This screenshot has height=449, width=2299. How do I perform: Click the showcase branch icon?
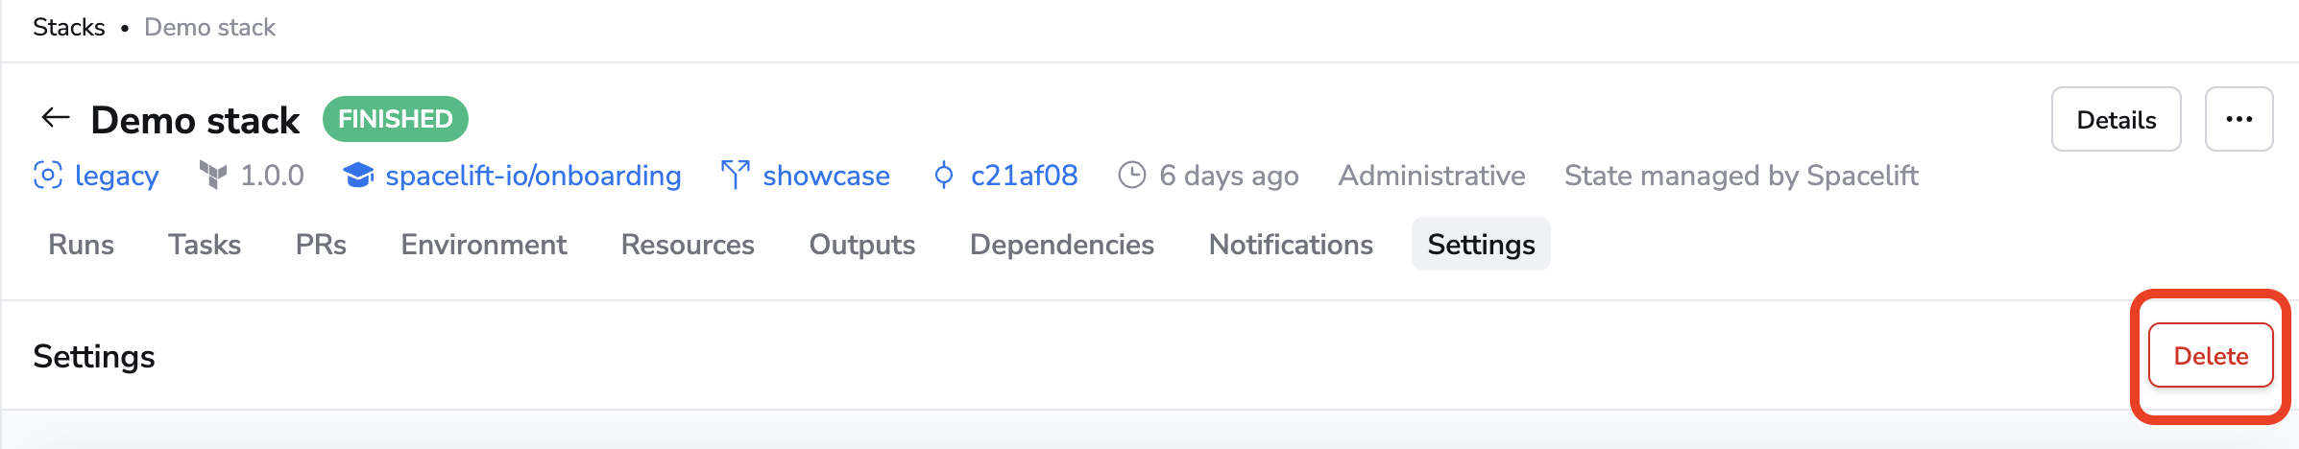pos(735,176)
